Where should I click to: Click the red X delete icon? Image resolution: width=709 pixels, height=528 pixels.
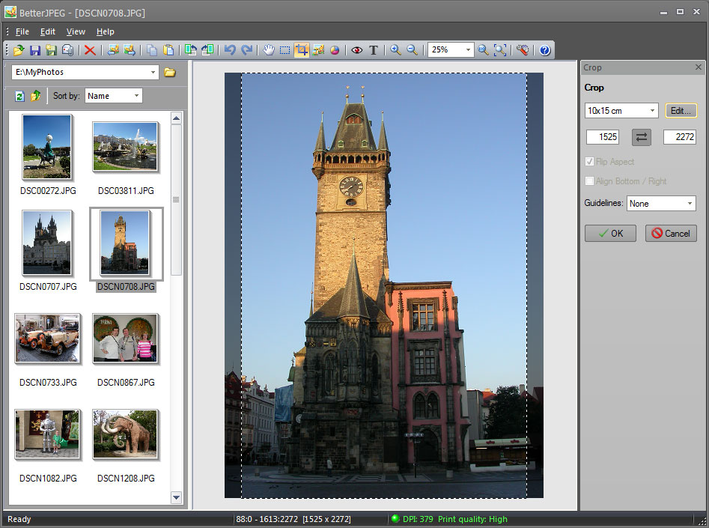[x=90, y=49]
